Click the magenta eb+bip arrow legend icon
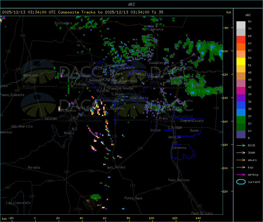 (x=241, y=175)
